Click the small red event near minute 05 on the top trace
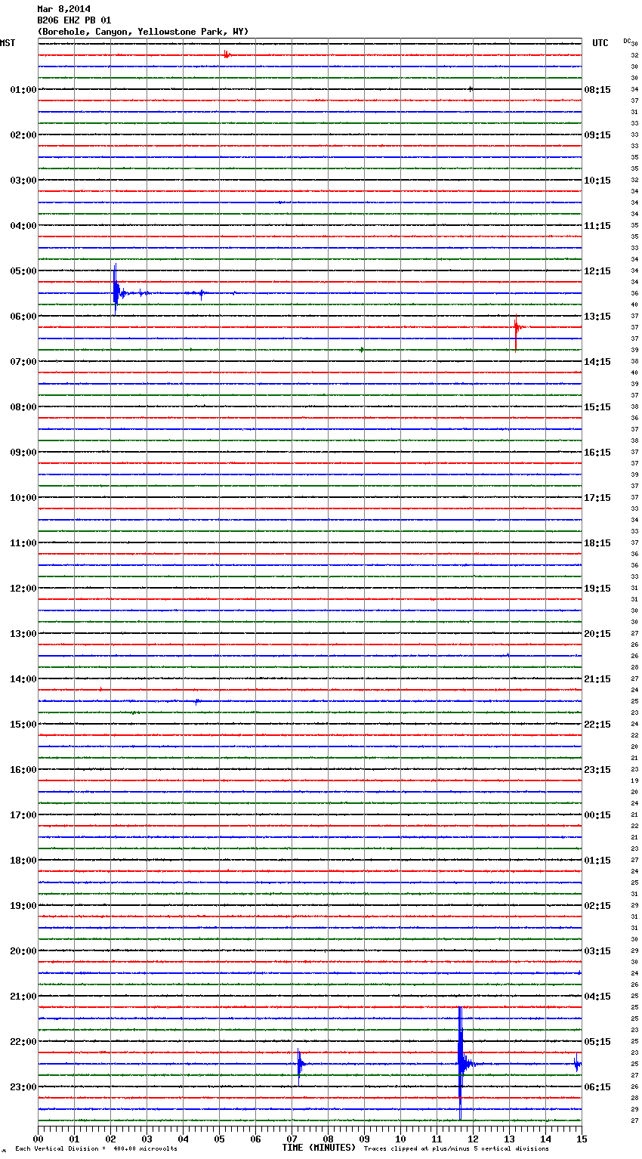 click(226, 54)
